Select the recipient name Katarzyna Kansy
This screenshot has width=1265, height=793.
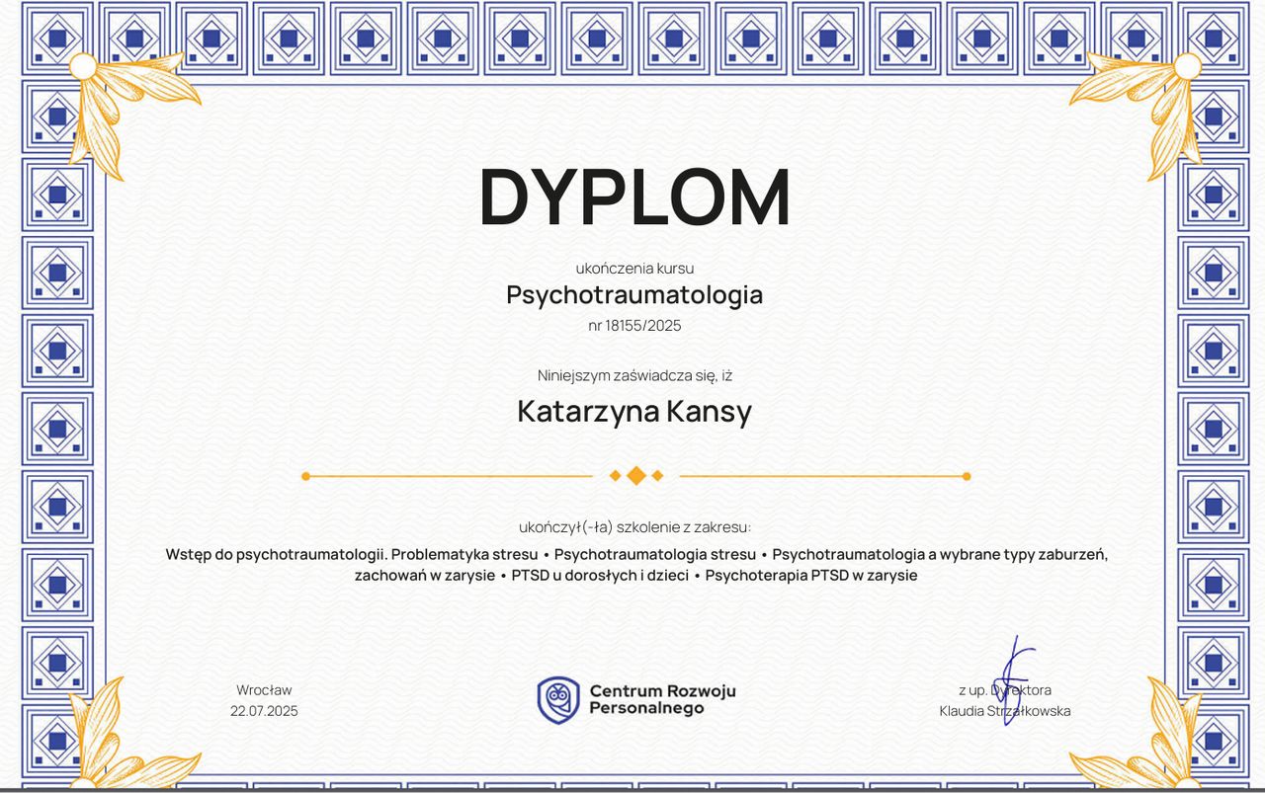tap(634, 411)
